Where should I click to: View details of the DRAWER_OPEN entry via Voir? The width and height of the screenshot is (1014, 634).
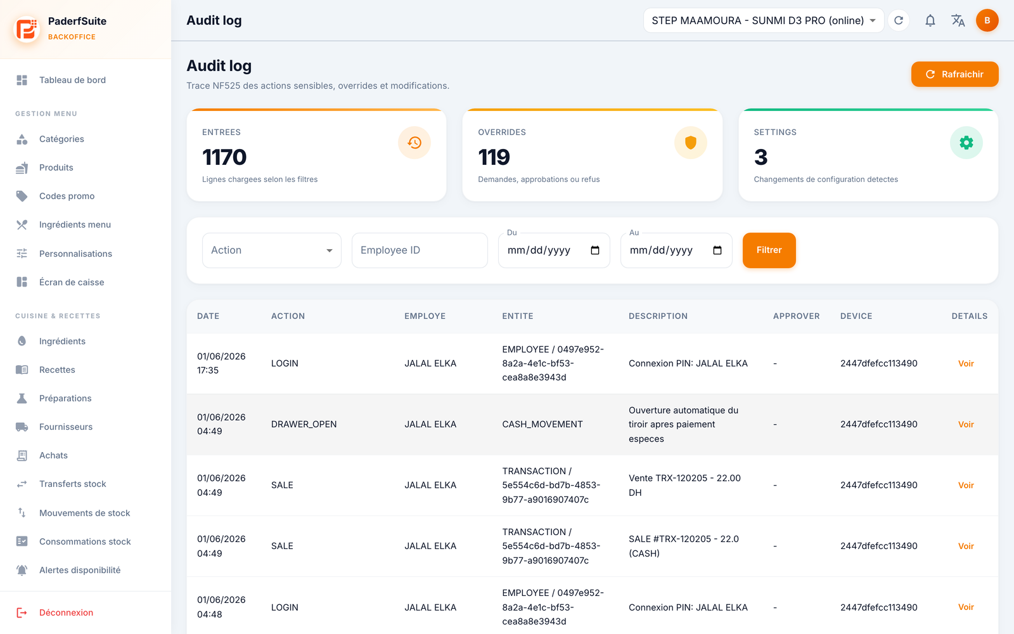coord(966,424)
